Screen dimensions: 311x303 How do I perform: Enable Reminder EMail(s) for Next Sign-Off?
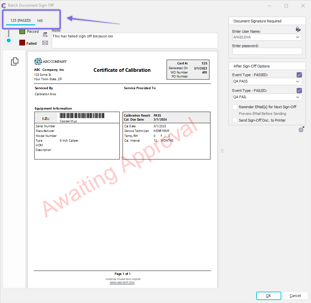235,107
